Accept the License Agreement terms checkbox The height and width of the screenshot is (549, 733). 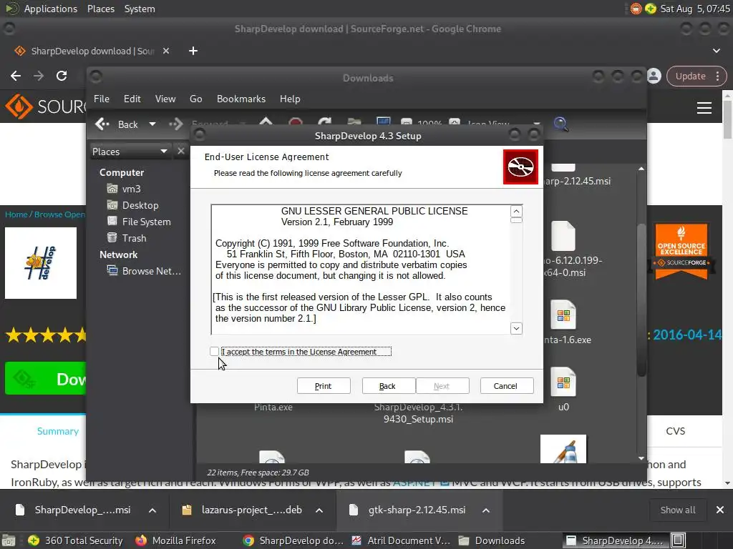point(215,352)
